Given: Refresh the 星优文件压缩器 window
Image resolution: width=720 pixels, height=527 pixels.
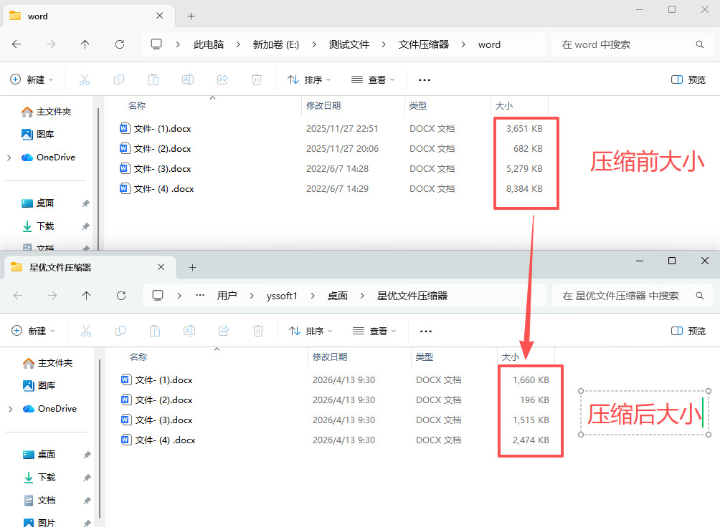Looking at the screenshot, I should [x=120, y=296].
